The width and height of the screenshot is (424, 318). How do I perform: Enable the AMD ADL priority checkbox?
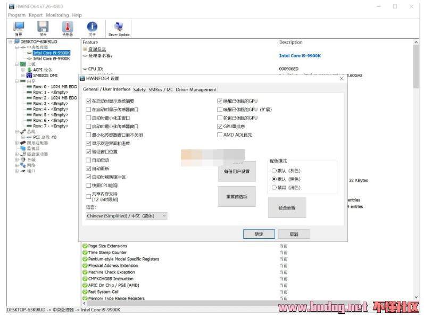pyautogui.click(x=220, y=135)
